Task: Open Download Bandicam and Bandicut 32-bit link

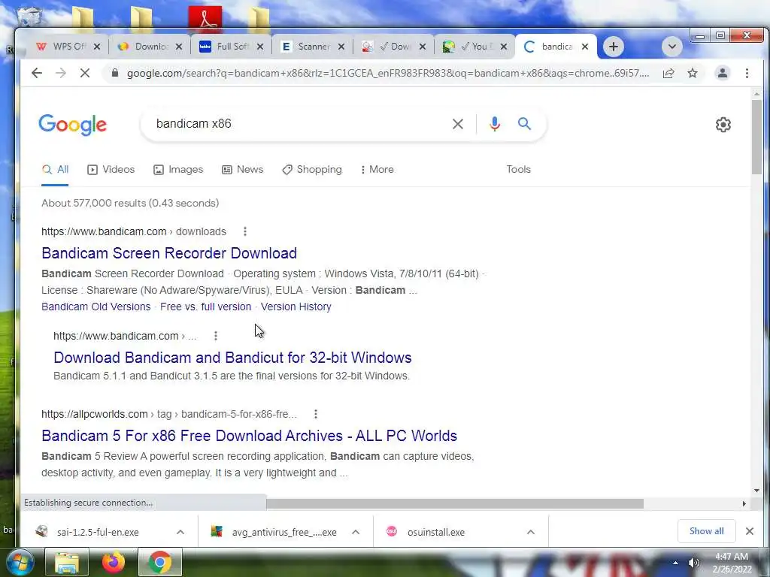Action: point(232,358)
